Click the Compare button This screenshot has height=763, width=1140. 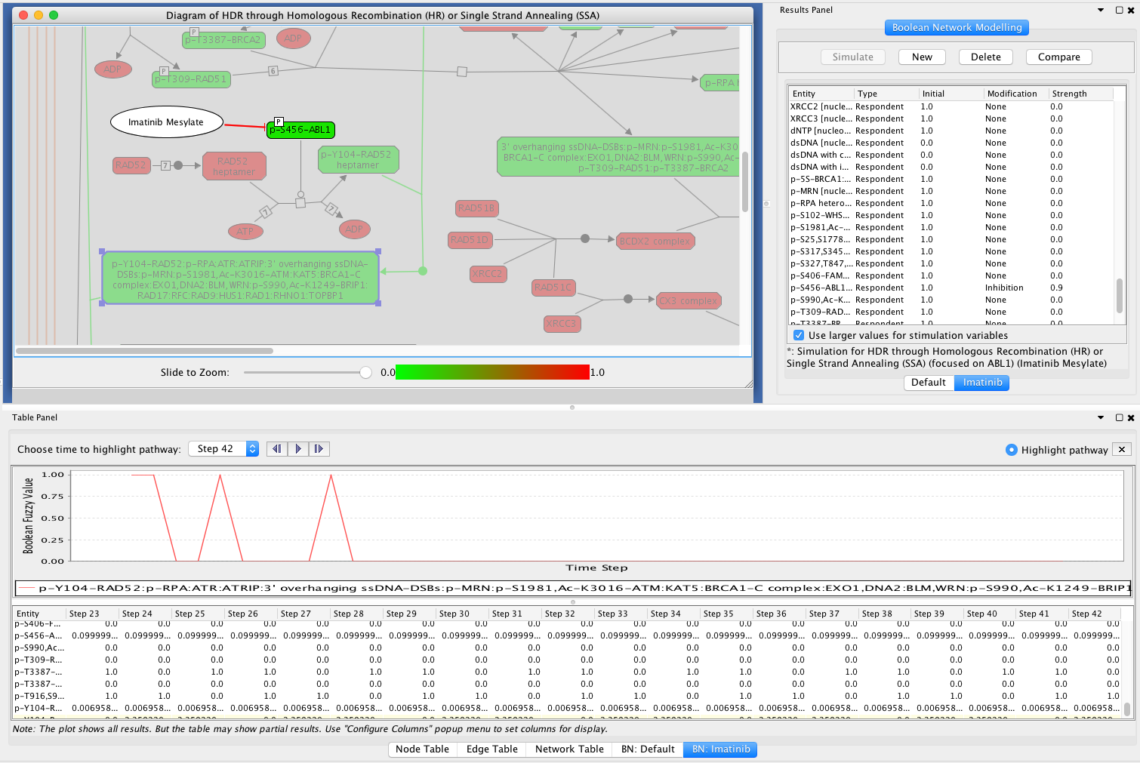click(1058, 57)
